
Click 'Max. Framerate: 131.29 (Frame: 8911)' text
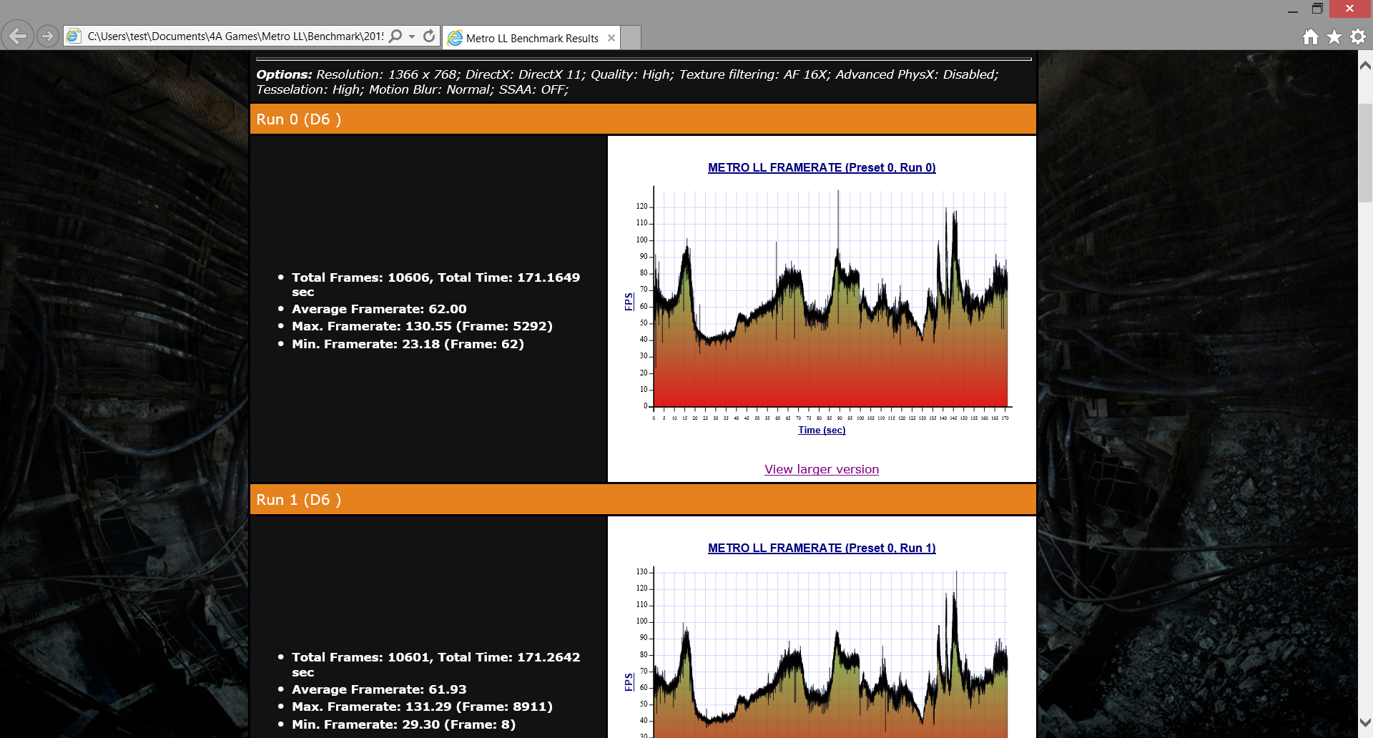(422, 707)
